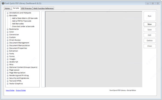Open the Input Folder link
This screenshot has width=162, height=100.
[10, 90]
